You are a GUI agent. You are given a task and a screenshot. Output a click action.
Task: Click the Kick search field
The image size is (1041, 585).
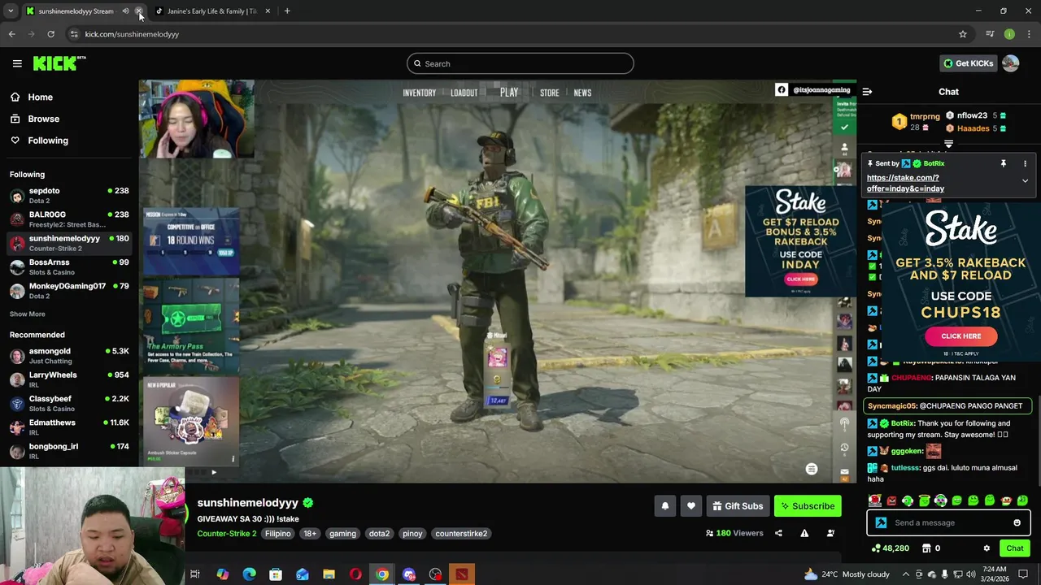[520, 63]
